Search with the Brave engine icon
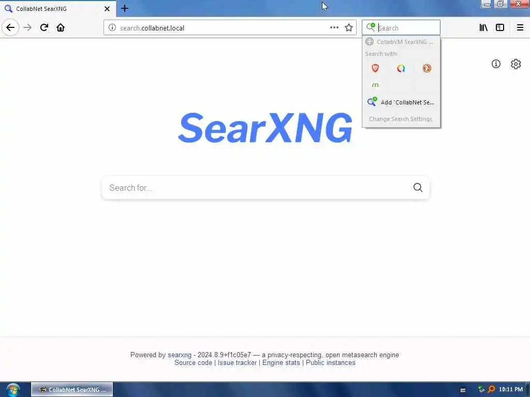This screenshot has height=397, width=530. click(x=375, y=68)
